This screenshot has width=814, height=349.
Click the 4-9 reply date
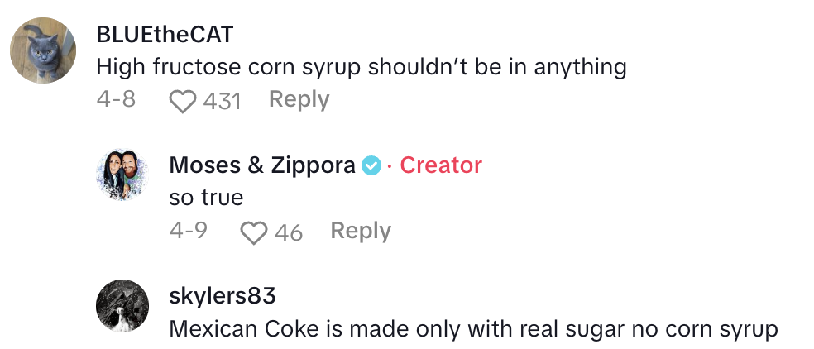[188, 232]
